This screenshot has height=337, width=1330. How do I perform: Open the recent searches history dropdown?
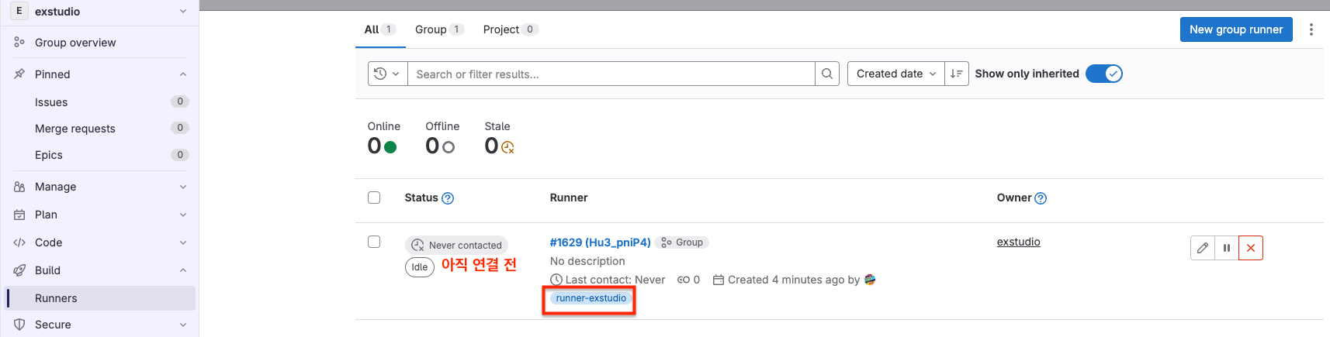coord(387,74)
